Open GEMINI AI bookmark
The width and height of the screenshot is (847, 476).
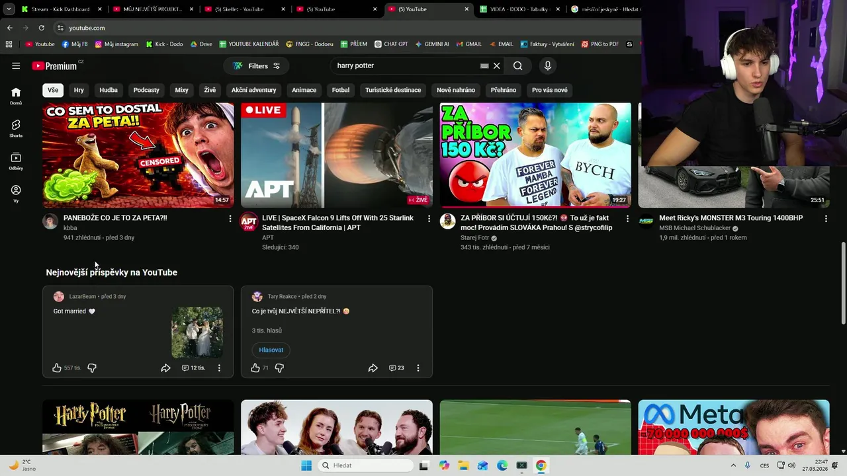point(432,44)
